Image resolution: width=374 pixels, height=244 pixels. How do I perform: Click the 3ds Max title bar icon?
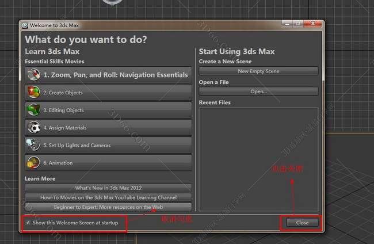(x=25, y=25)
